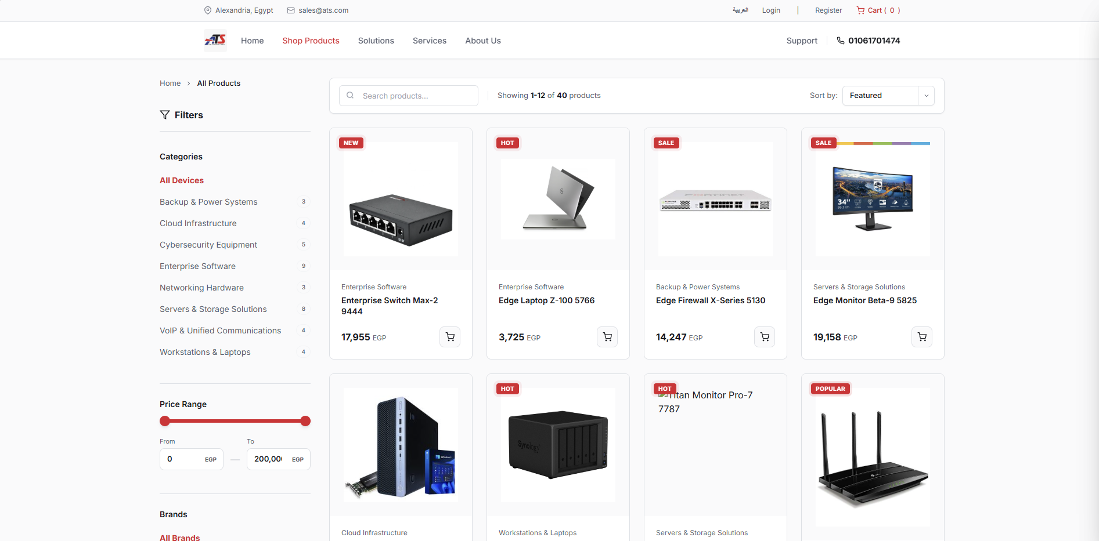
Task: Add Edge Laptop Z-100 5766 to cart
Action: click(x=607, y=337)
